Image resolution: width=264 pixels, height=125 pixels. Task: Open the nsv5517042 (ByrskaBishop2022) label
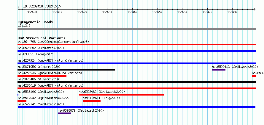coord(44,98)
